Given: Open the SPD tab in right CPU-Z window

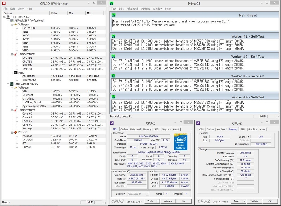Looking at the screenshot, I should click(x=243, y=129).
